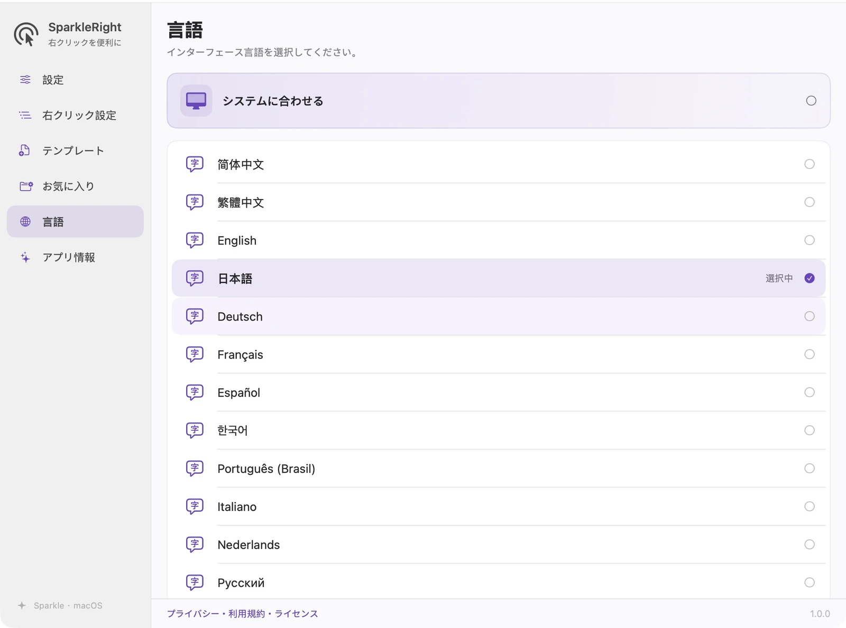
Task: Select the システムに合わせる radio button
Action: (811, 100)
